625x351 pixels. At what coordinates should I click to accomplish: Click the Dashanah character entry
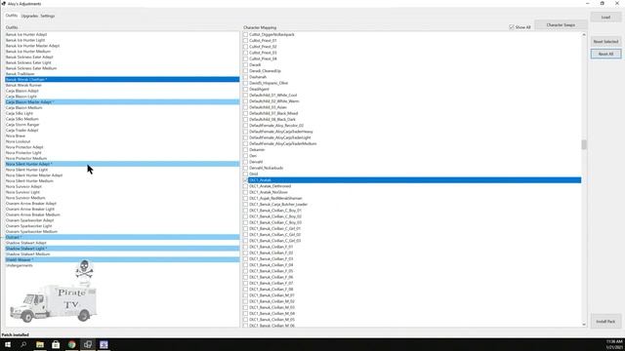(x=258, y=77)
